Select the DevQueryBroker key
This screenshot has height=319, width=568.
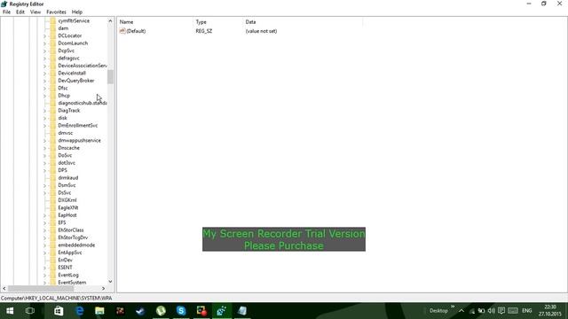(76, 81)
